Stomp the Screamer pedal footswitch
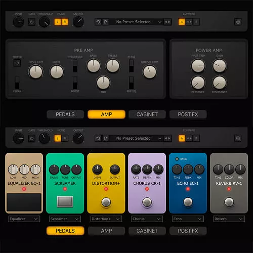253x253 pixels. point(65,201)
